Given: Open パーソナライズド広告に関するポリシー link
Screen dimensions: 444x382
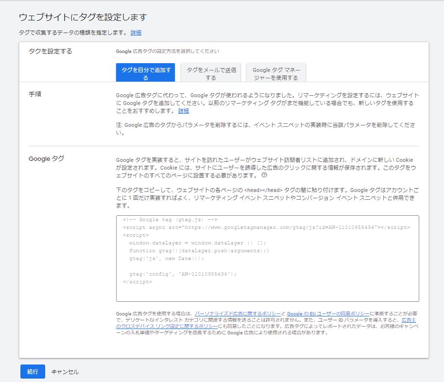Looking at the screenshot, I should pos(238,313).
